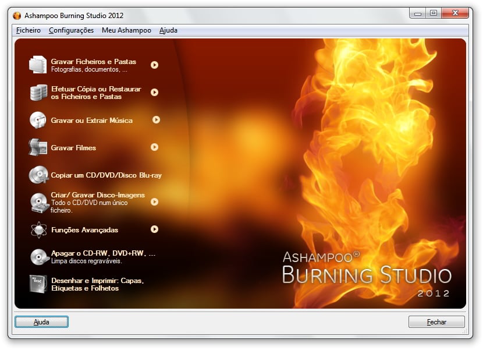Image resolution: width=483 pixels, height=350 pixels.
Task: Click the disc image icon for Criar/Gravar Disco-Imagens
Action: click(39, 203)
